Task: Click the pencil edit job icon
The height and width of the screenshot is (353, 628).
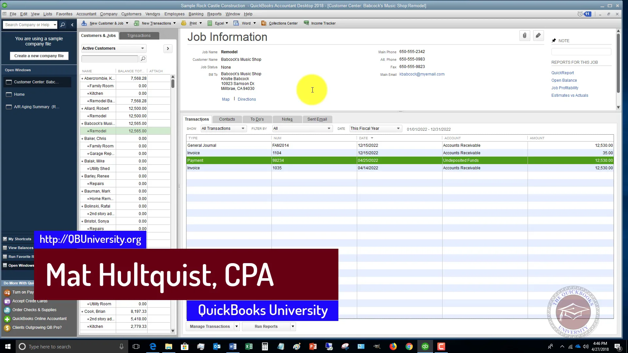Action: pos(538,35)
